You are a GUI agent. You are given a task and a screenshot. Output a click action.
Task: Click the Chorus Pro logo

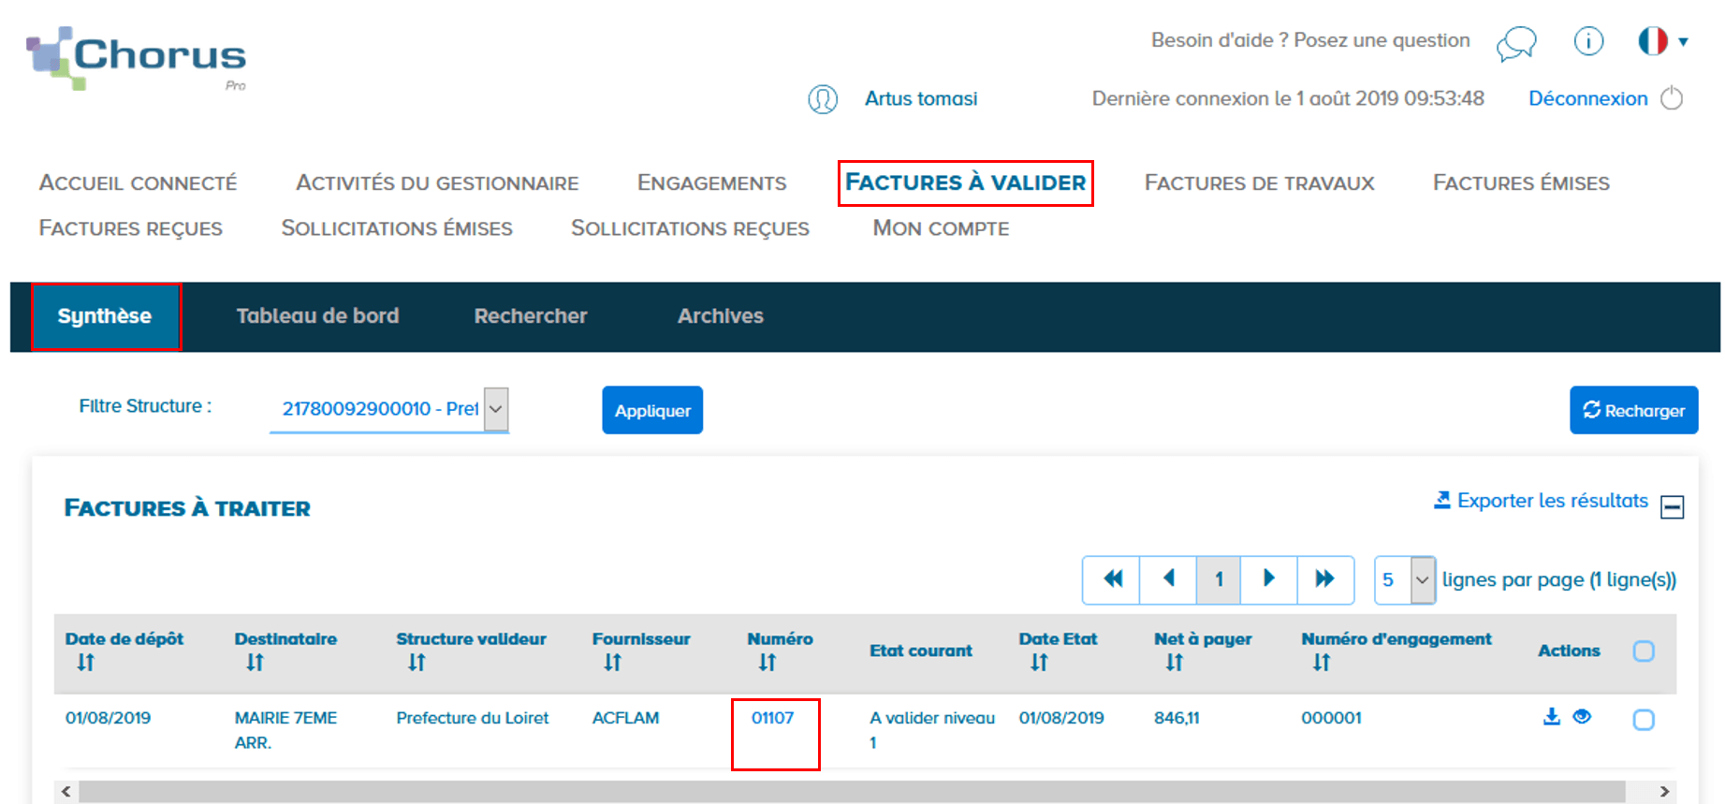137,58
